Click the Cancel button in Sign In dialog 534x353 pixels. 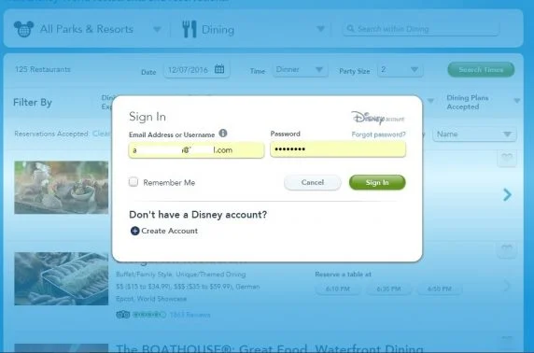(313, 182)
